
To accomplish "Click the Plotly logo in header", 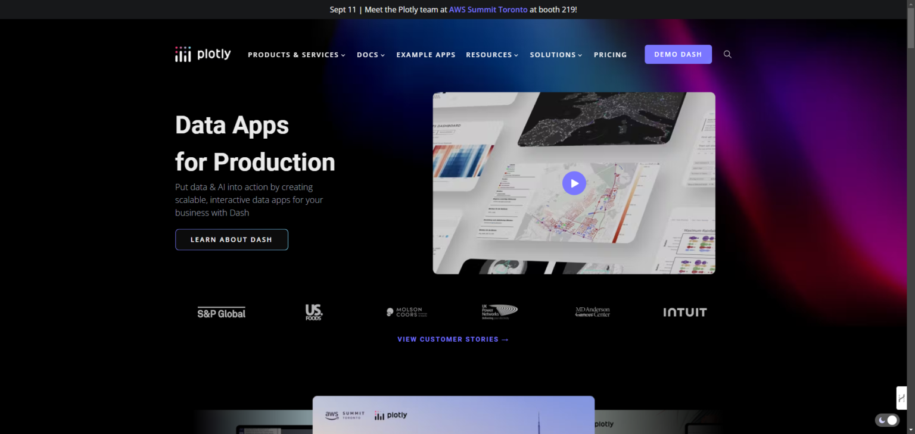I will [203, 54].
